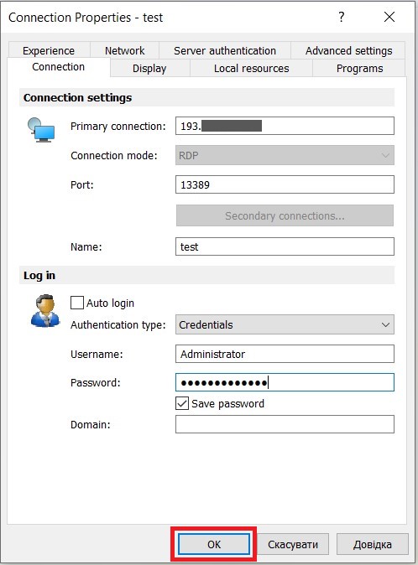This screenshot has height=565, width=418.
Task: Switch to the Display tab
Action: tap(149, 69)
